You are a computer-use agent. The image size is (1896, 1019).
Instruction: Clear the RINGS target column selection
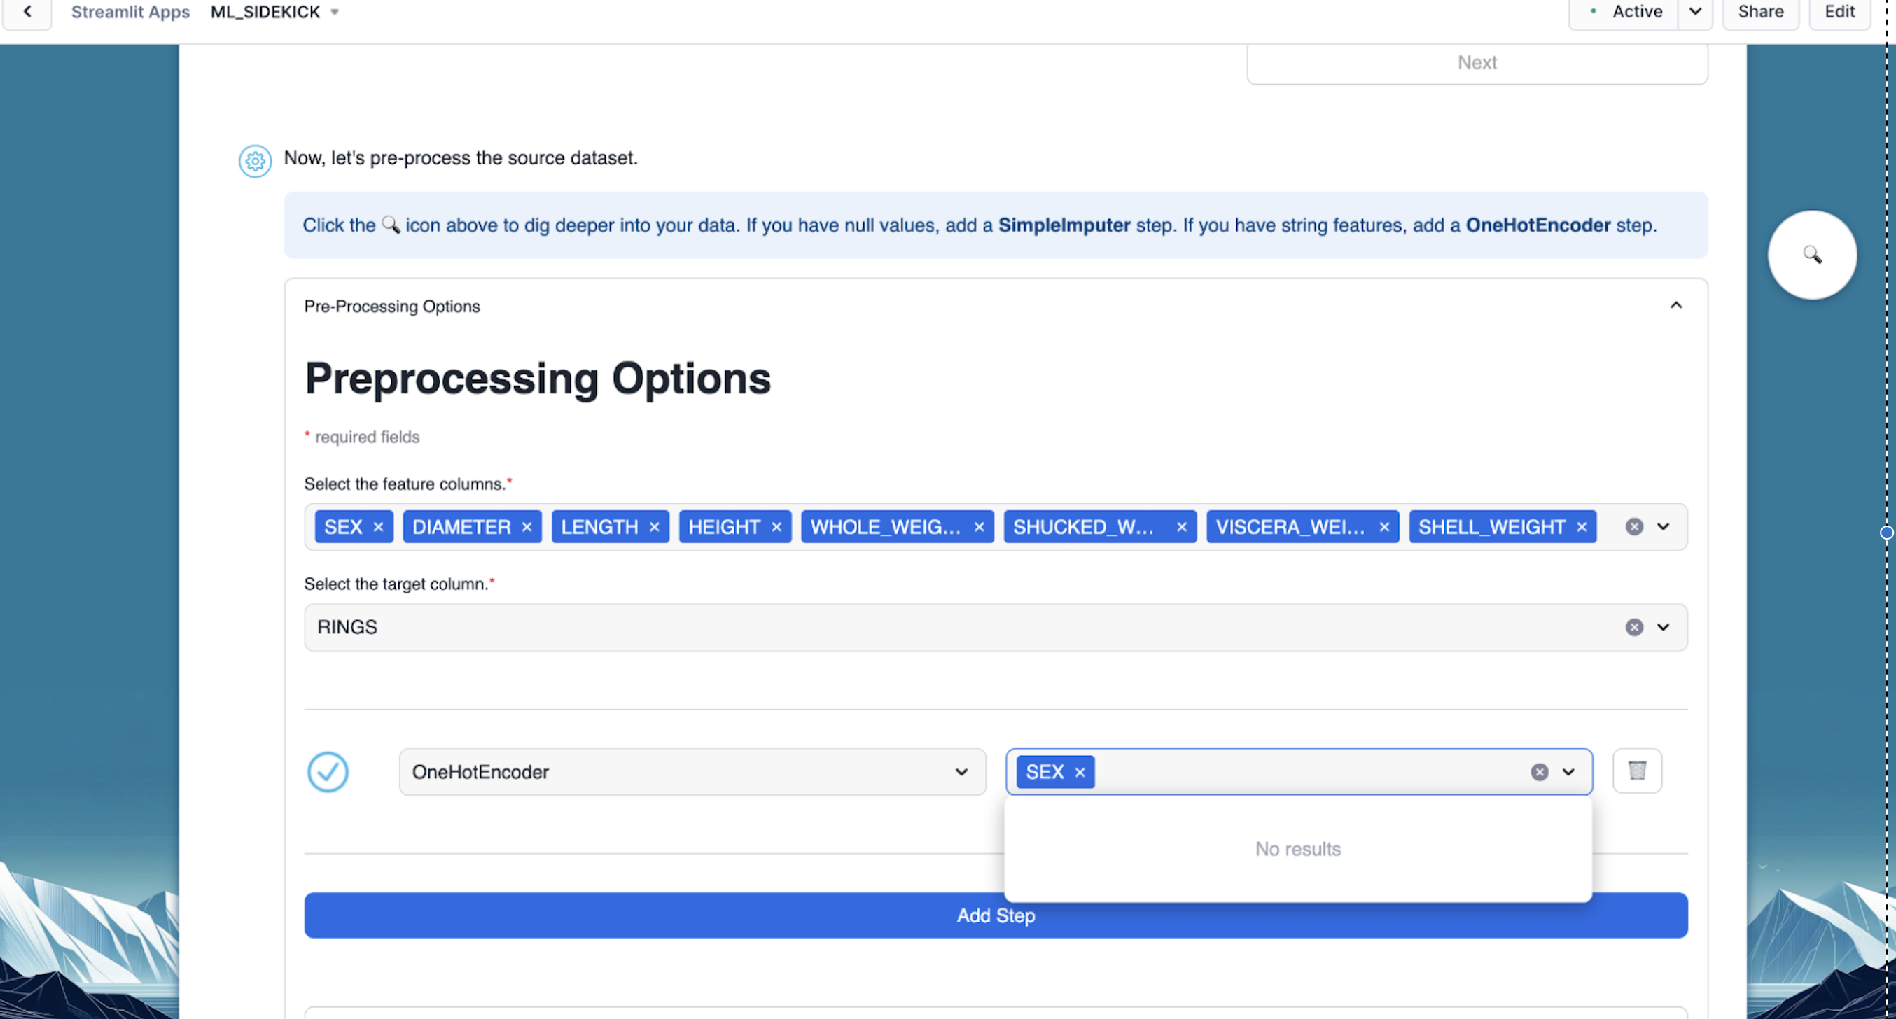pyautogui.click(x=1634, y=627)
